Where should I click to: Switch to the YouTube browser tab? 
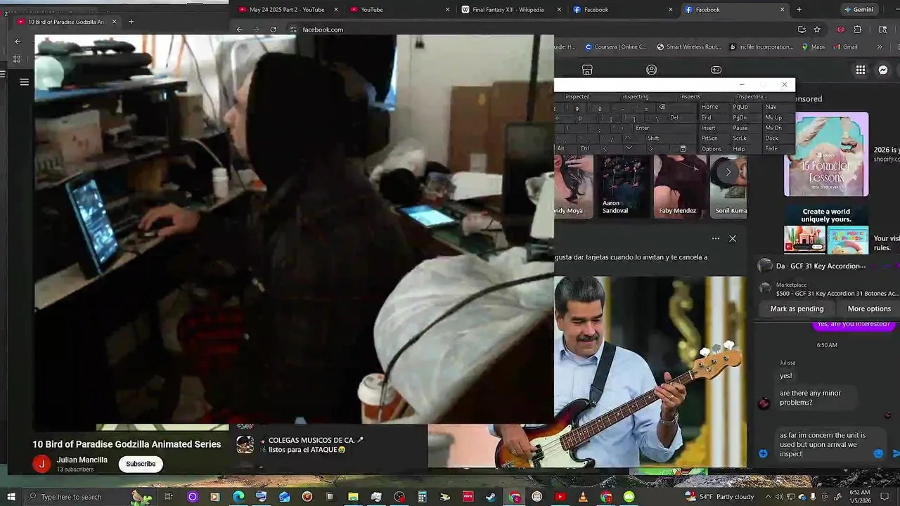399,10
